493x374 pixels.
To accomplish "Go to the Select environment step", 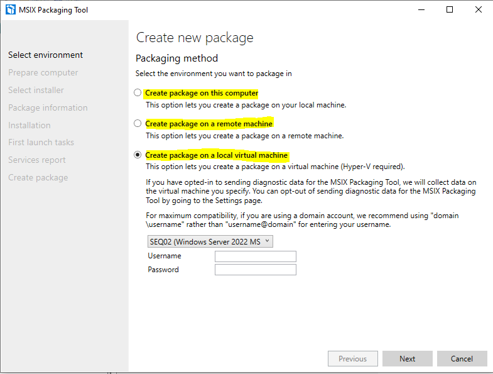I will 45,55.
